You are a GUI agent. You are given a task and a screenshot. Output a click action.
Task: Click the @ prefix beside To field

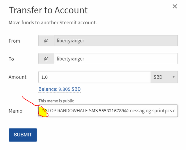tap(46, 59)
